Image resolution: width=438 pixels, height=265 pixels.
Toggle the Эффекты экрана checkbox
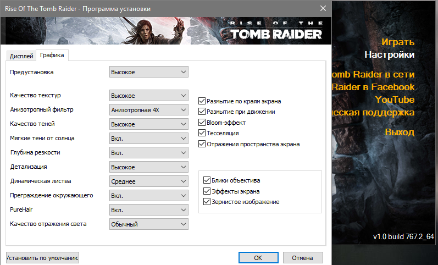(x=207, y=191)
